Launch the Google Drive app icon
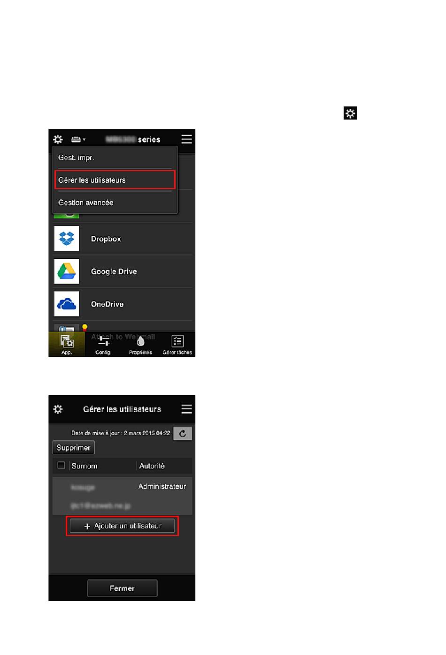The height and width of the screenshot is (655, 446). pos(66,271)
